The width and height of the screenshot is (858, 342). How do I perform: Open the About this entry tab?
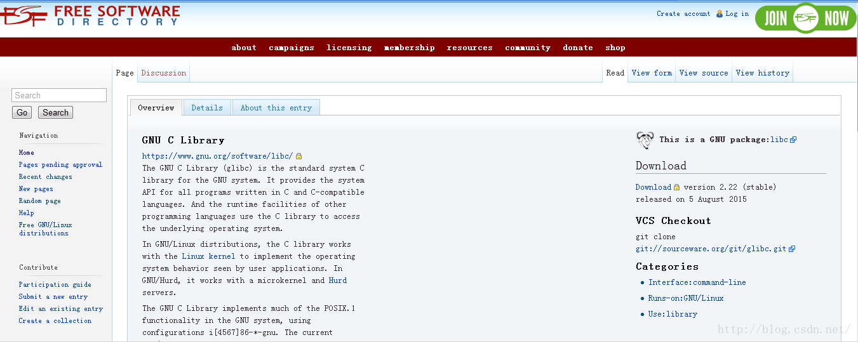[276, 108]
